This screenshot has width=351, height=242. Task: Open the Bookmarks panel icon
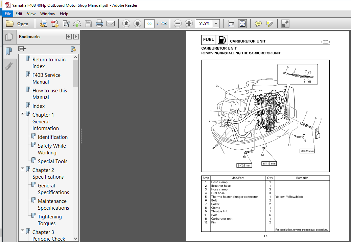pos(9,51)
